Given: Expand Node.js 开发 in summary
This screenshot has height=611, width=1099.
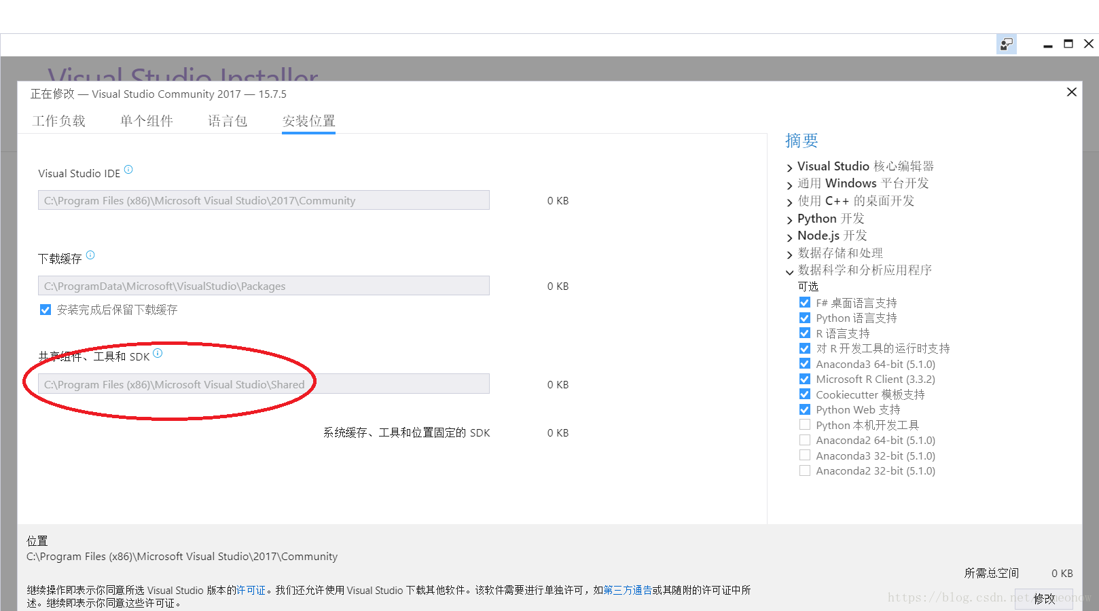Looking at the screenshot, I should [x=789, y=237].
